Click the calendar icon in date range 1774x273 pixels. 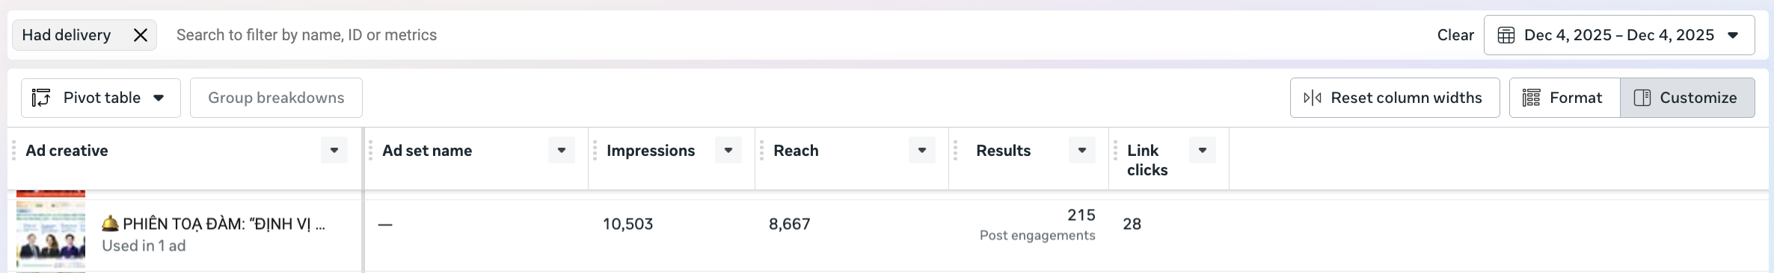coord(1506,35)
